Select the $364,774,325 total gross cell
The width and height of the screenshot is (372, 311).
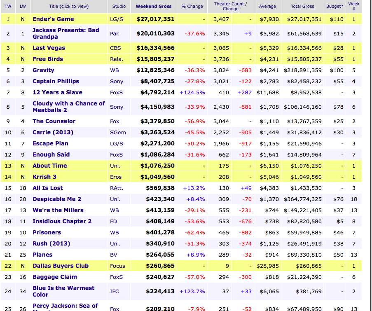pyautogui.click(x=302, y=199)
